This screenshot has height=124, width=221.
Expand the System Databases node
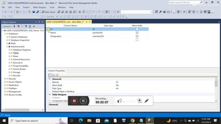[x=7, y=37]
